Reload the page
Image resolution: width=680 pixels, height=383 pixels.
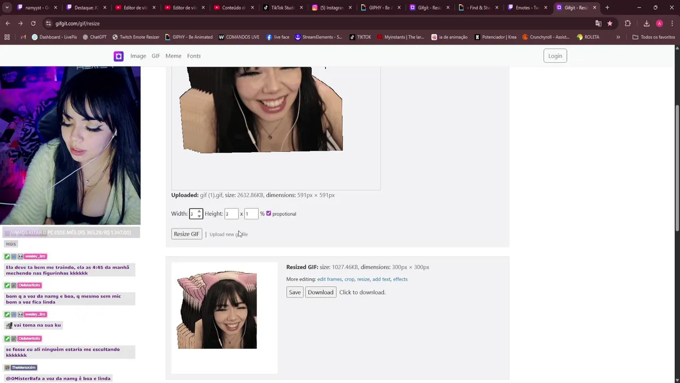33,23
